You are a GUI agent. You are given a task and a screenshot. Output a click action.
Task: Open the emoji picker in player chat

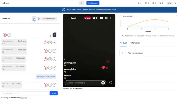click(103, 83)
